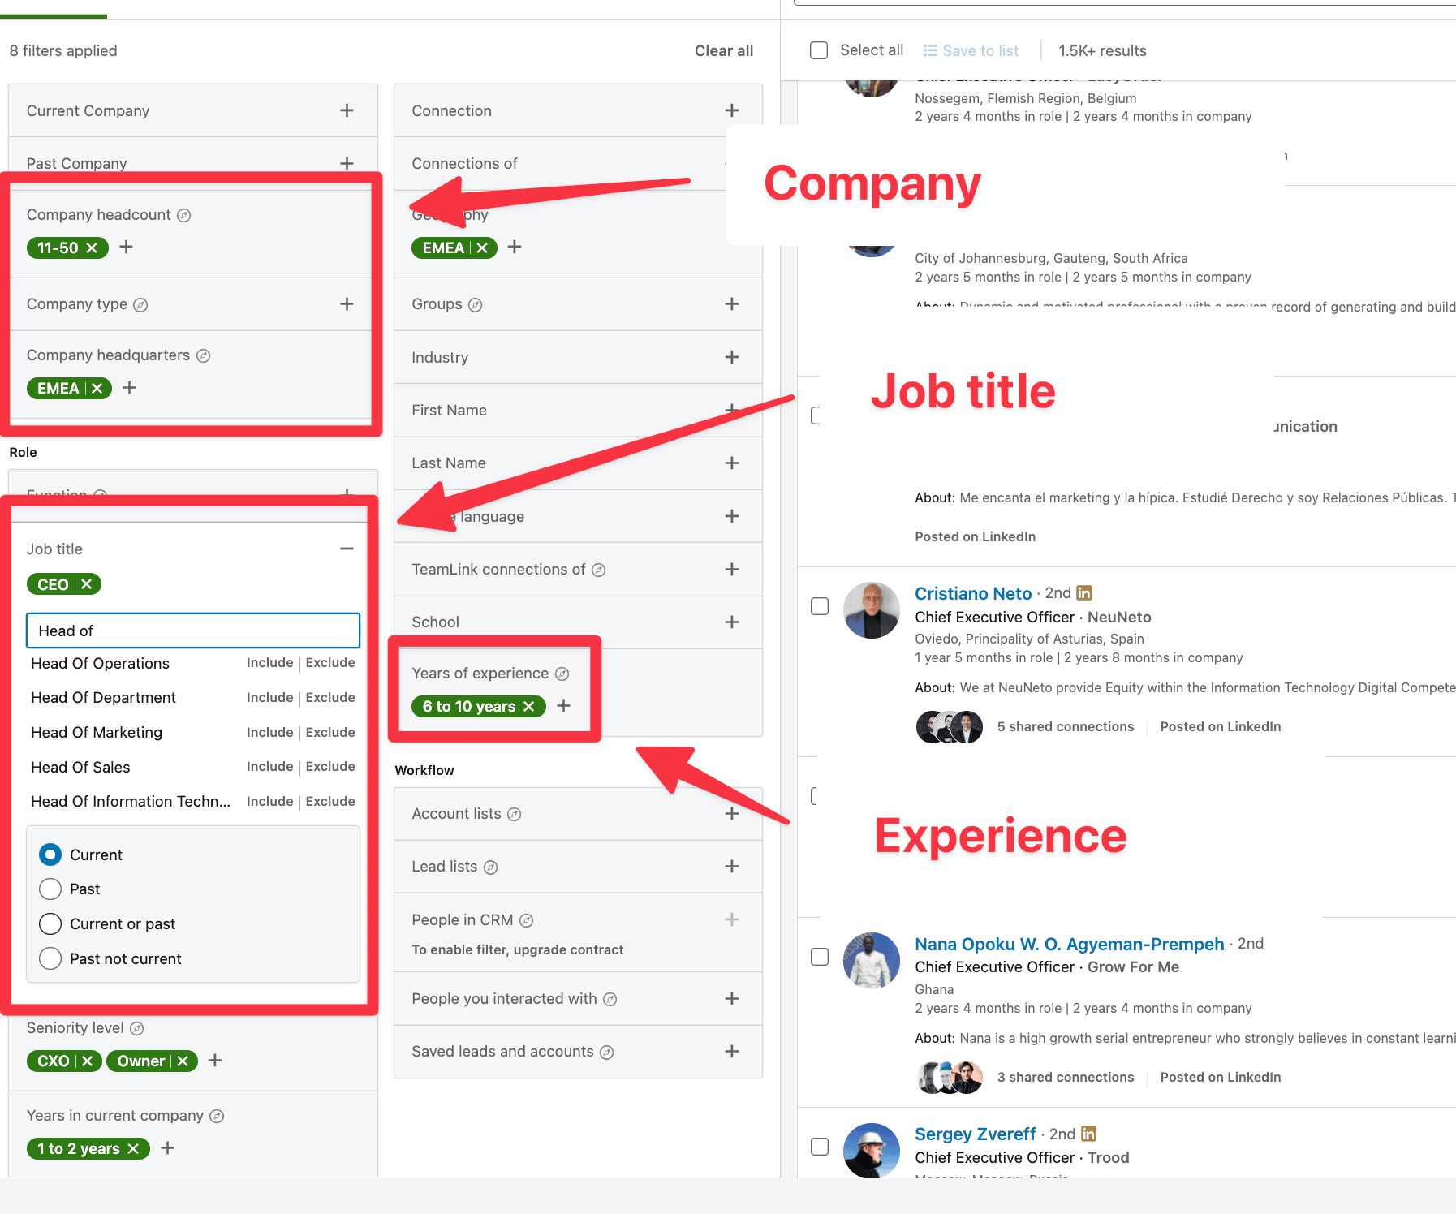Expand the Account lists filter

click(x=731, y=814)
